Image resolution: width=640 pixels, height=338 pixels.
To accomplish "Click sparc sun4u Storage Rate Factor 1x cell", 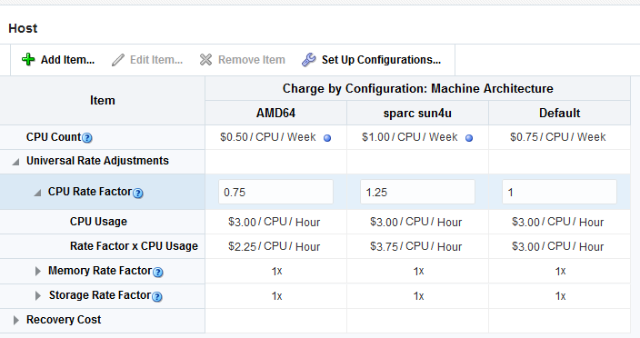I will pos(418,296).
